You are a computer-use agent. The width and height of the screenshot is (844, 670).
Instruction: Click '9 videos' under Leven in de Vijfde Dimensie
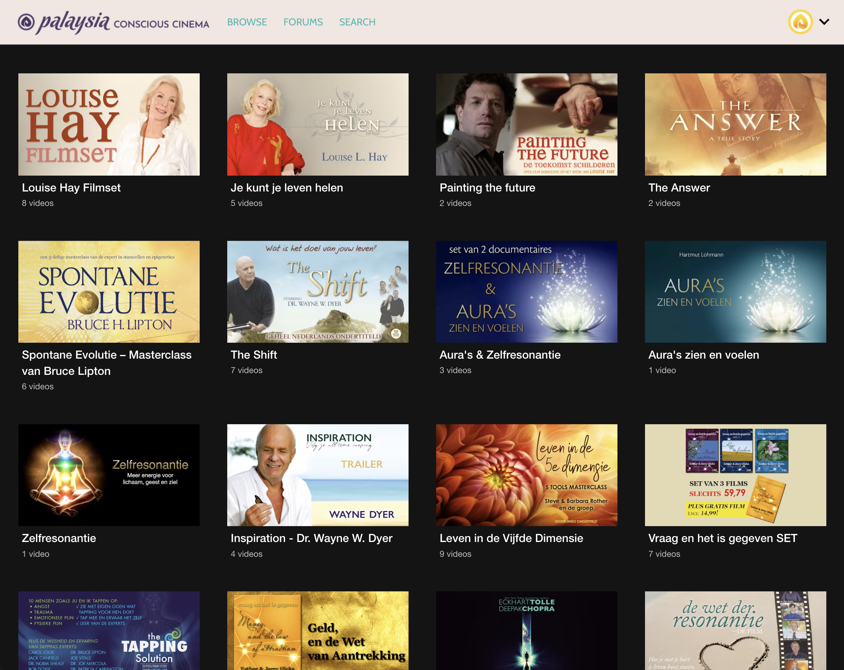[x=455, y=554]
